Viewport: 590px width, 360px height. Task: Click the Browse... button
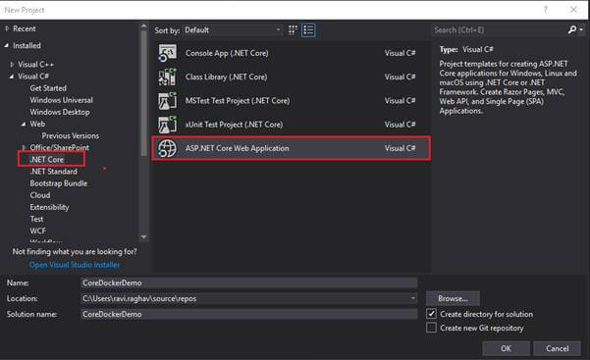[453, 298]
